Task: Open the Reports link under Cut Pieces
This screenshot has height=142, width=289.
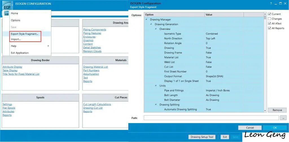Action: [x=87, y=112]
